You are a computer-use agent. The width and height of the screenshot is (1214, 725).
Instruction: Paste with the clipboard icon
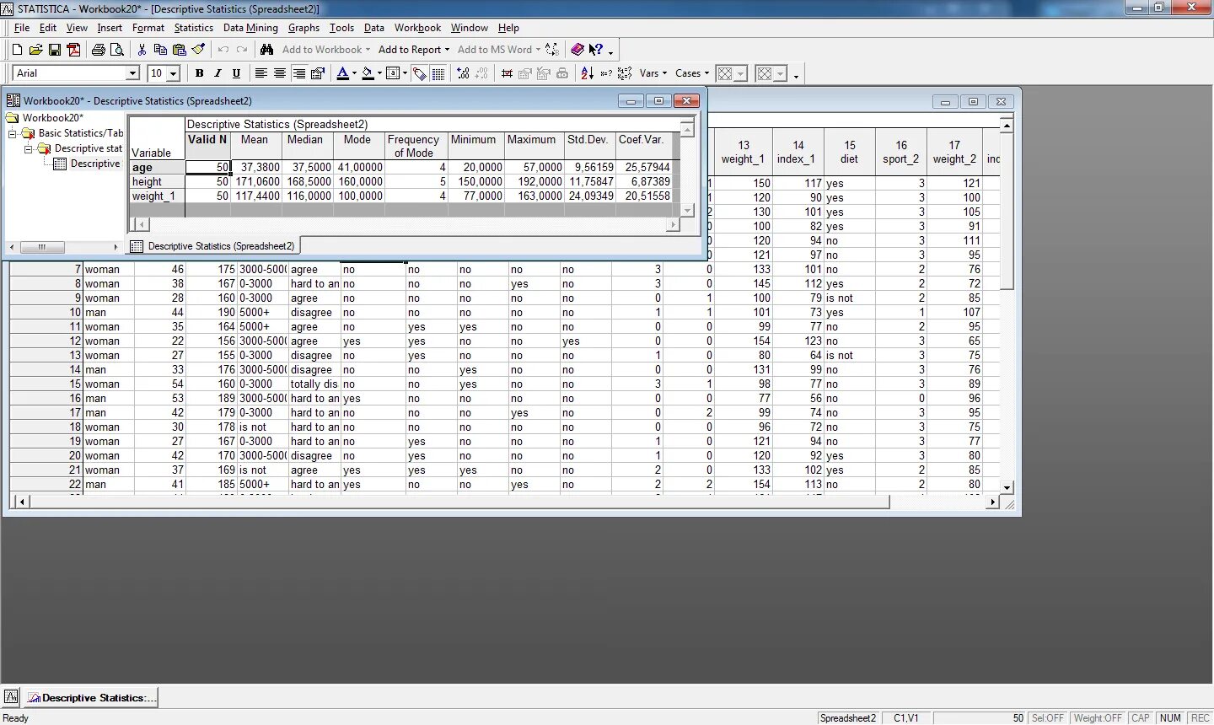(x=179, y=50)
